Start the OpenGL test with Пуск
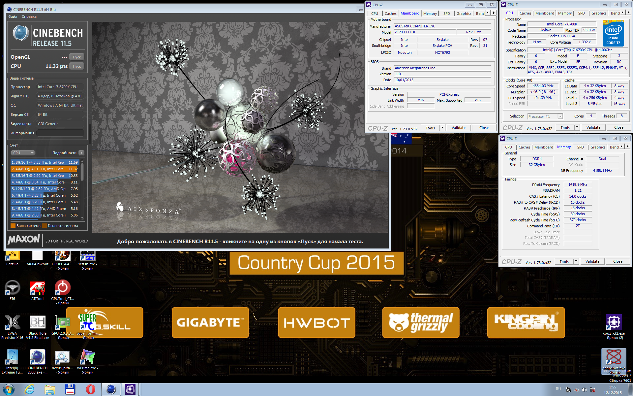This screenshot has height=396, width=633. coord(77,57)
